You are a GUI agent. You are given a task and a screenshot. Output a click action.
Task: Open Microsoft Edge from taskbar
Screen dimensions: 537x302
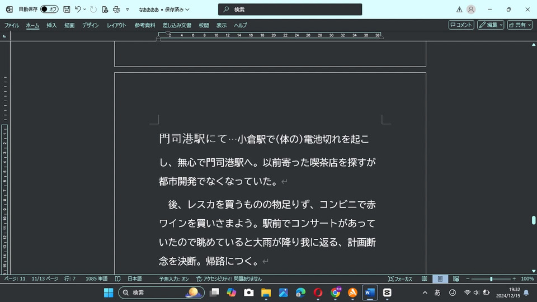tap(301, 292)
